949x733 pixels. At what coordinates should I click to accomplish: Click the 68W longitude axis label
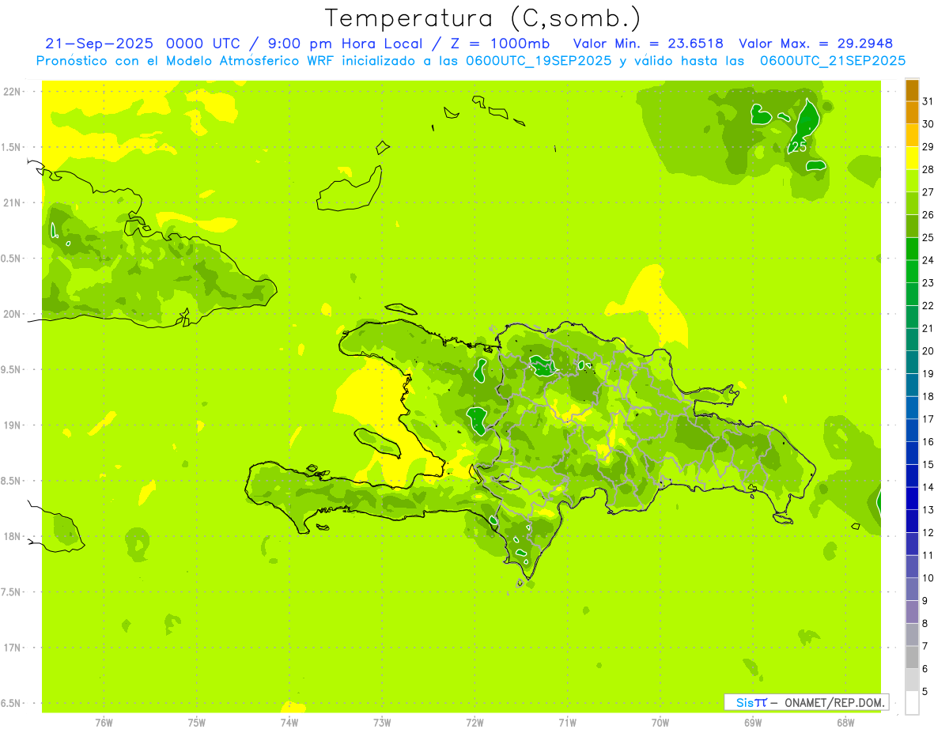[x=845, y=722]
